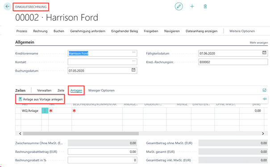Open the Rechnung menu
270x167 pixels.
pos(40,31)
